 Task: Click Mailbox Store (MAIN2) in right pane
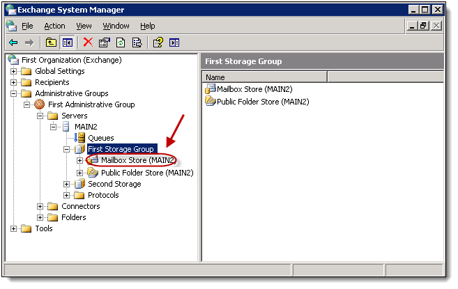tap(254, 89)
